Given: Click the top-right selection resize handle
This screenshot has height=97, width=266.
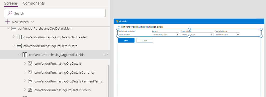Looking at the screenshot, I should [261, 29].
